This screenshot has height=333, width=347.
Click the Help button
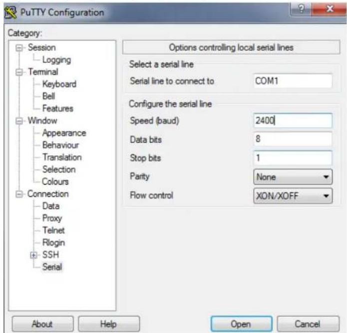(x=109, y=324)
